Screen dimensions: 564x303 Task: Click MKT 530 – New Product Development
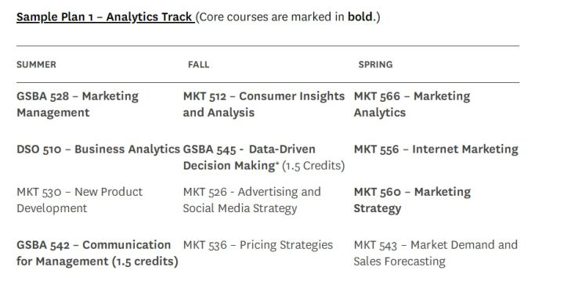click(x=79, y=200)
